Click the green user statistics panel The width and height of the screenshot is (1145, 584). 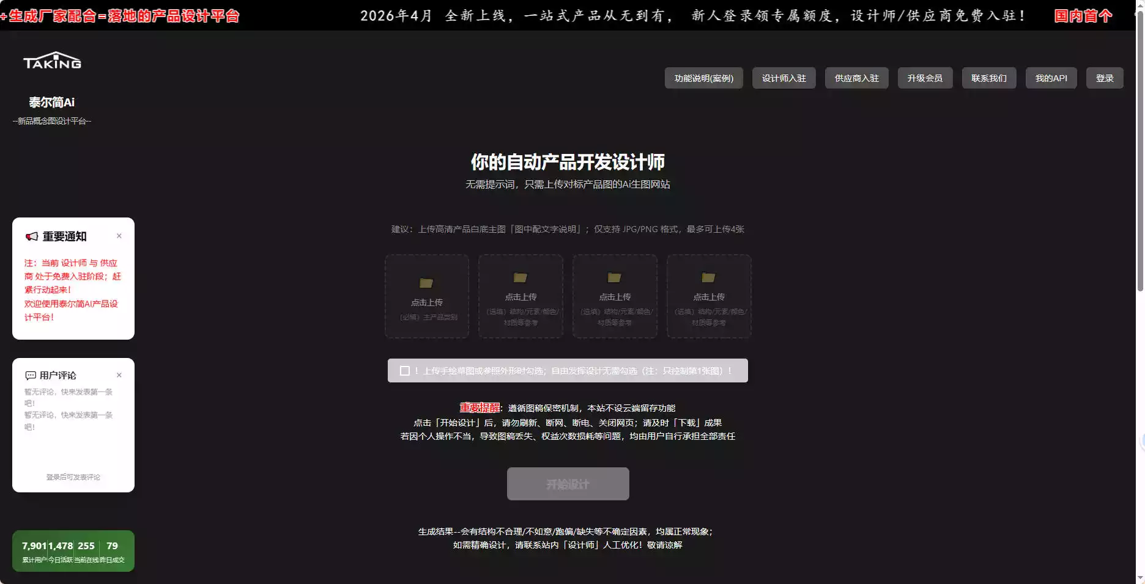73,551
